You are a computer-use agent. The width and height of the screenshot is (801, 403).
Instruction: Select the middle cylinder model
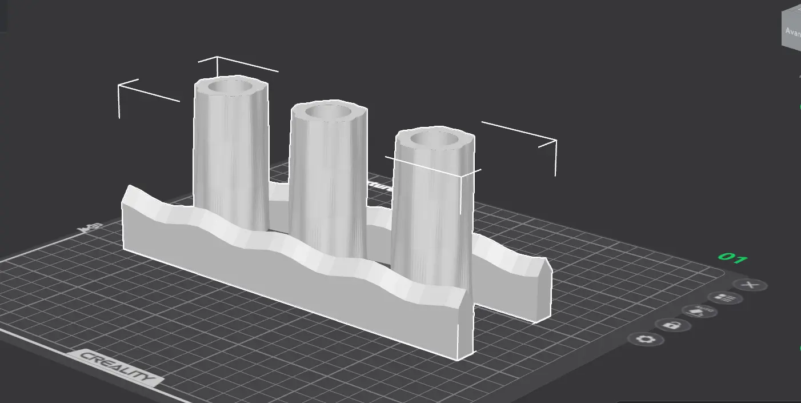[327, 183]
